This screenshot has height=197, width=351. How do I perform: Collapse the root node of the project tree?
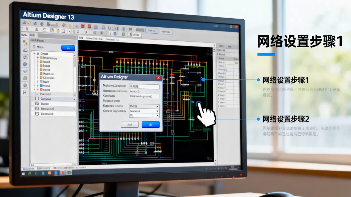pos(34,53)
